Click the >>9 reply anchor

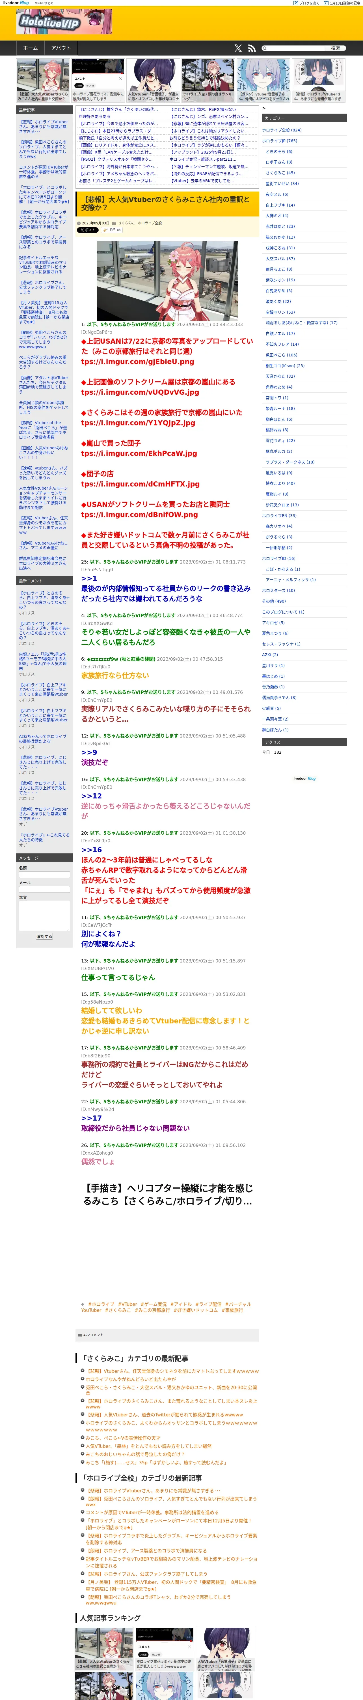coord(89,752)
